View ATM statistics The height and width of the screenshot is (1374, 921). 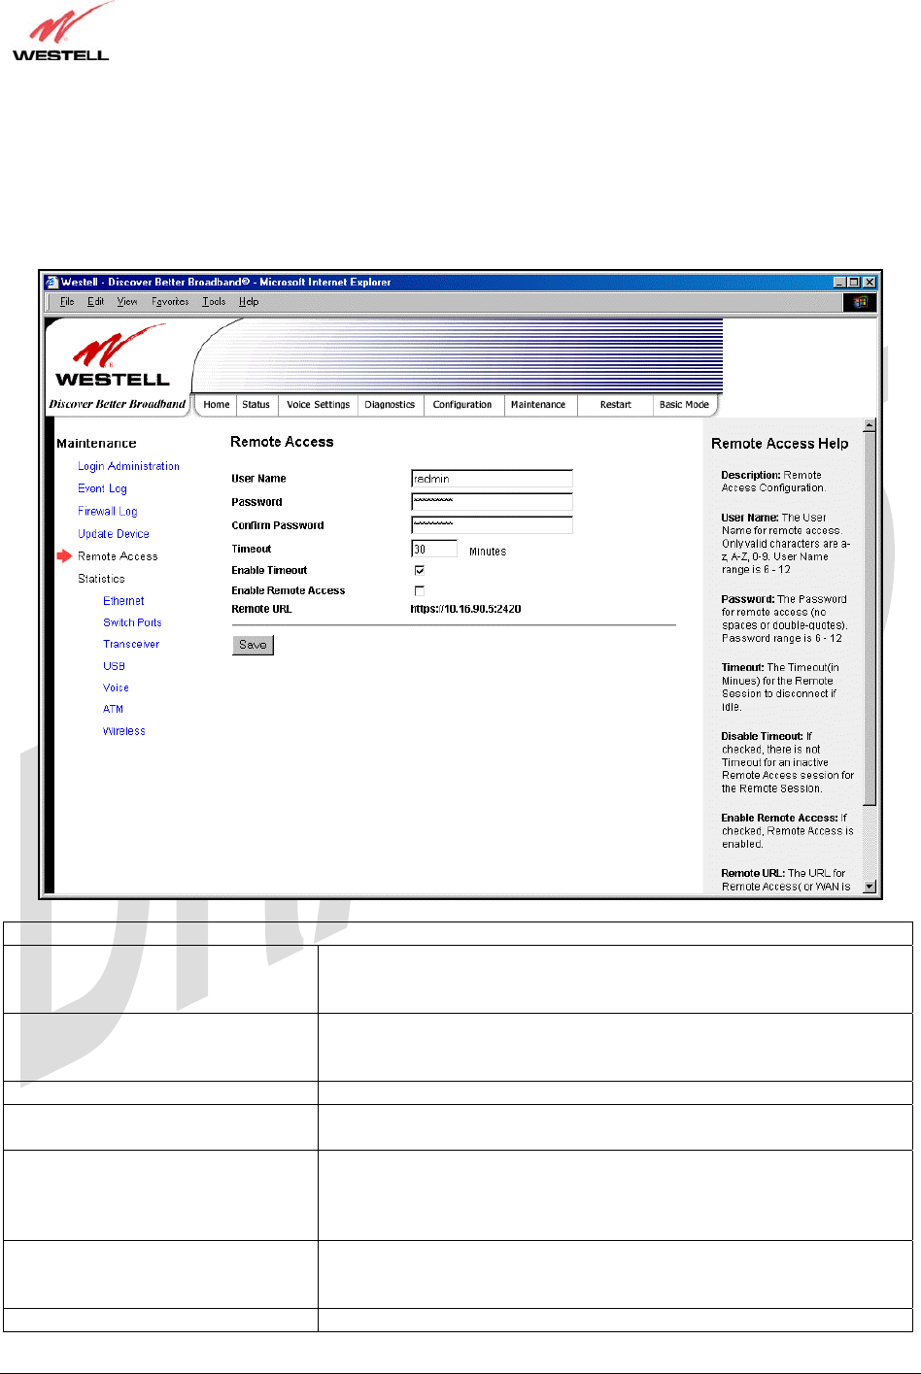(x=113, y=709)
